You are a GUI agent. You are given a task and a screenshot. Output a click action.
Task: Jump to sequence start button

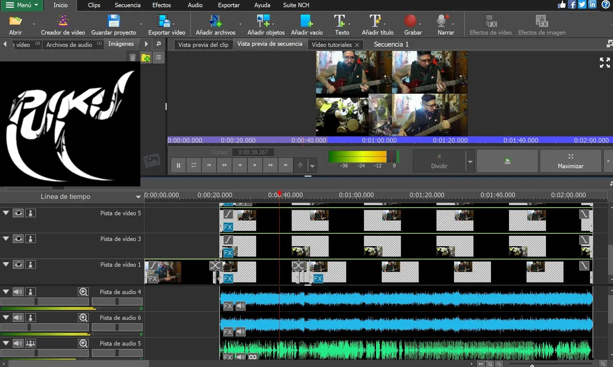(x=209, y=165)
